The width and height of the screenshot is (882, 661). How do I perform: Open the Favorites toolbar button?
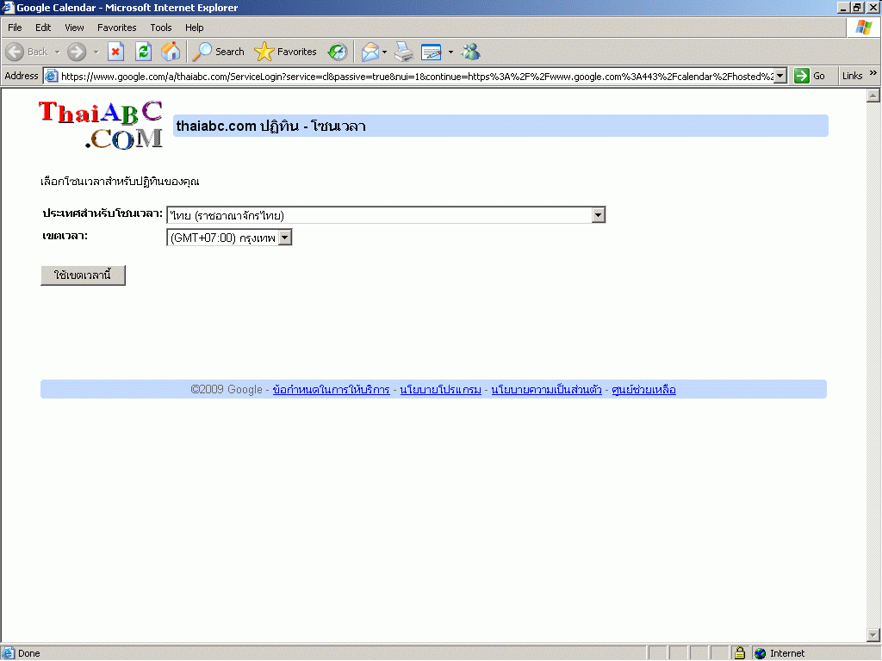point(286,52)
